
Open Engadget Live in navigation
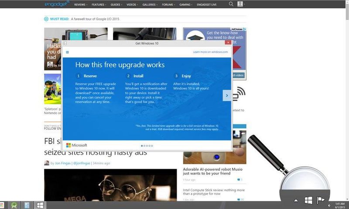206,4
